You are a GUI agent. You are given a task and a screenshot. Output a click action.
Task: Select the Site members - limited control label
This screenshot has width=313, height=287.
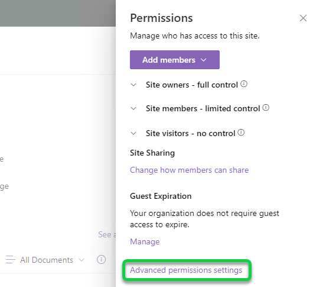pyautogui.click(x=203, y=109)
